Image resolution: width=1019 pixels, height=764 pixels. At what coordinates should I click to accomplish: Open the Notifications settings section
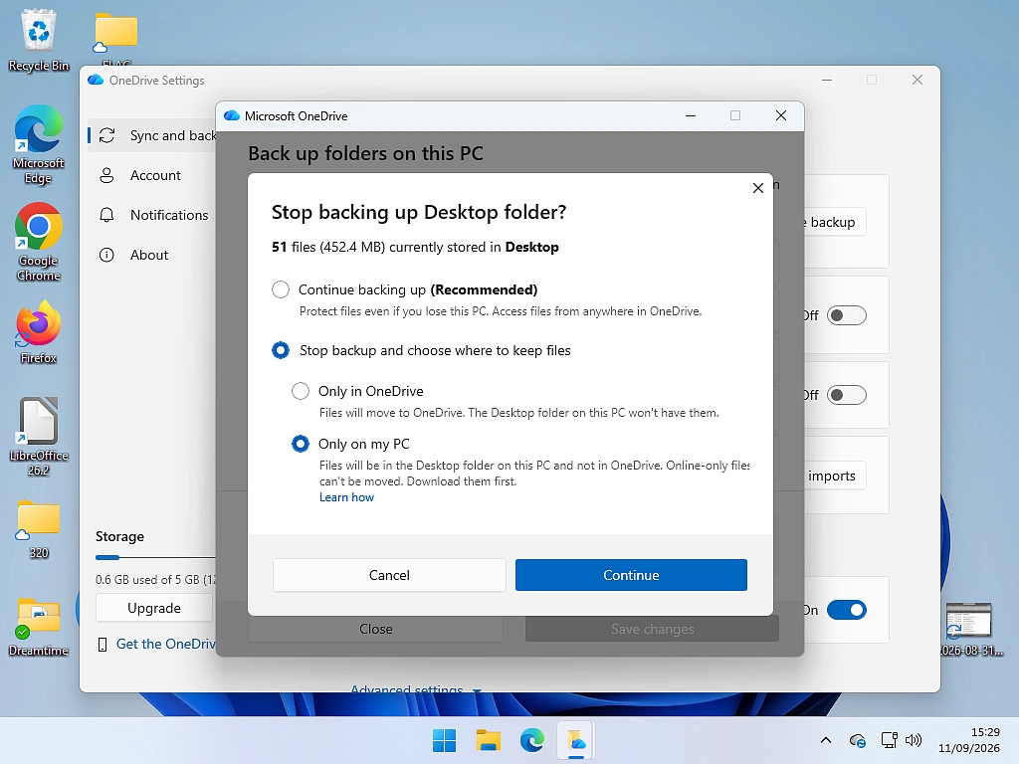tap(169, 215)
